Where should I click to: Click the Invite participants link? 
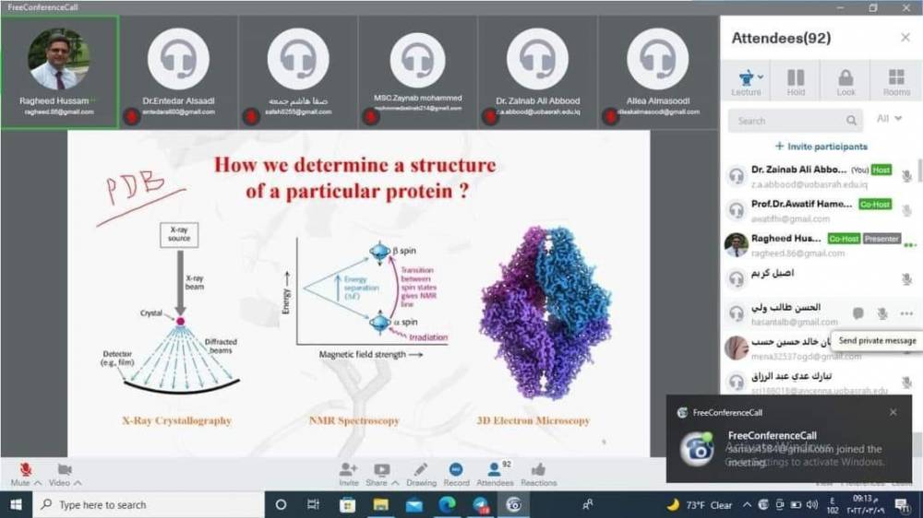point(821,147)
